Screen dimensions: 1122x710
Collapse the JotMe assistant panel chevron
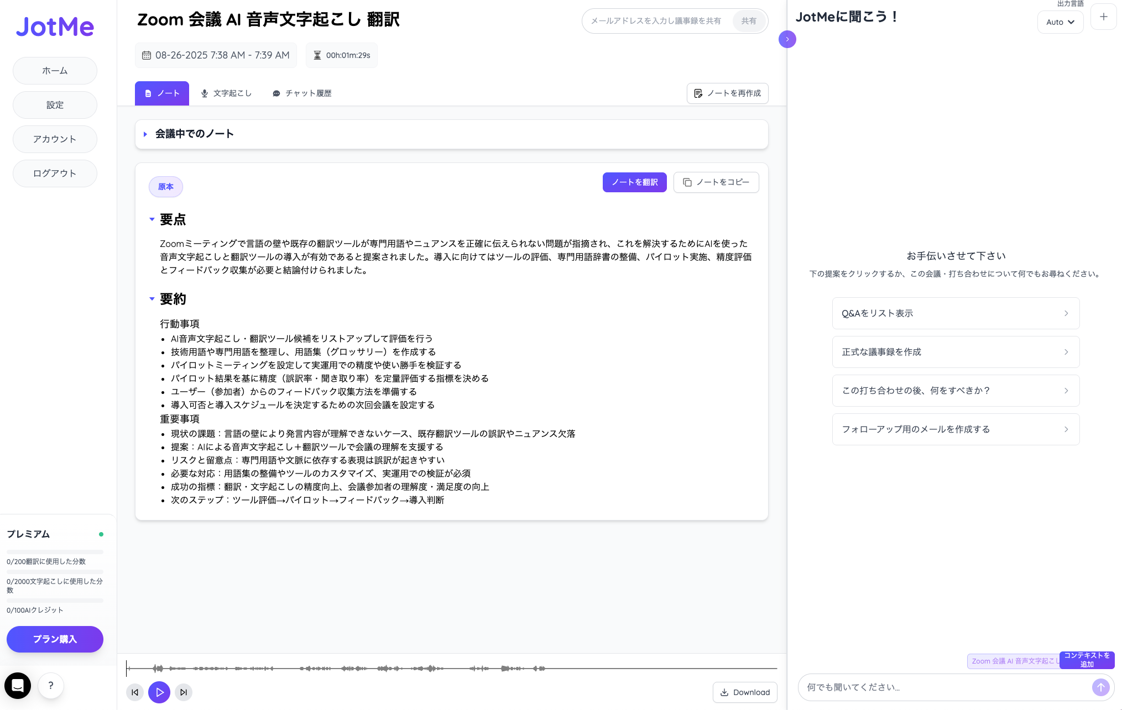[787, 39]
